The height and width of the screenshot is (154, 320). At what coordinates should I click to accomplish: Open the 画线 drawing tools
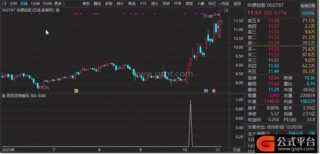132,4
